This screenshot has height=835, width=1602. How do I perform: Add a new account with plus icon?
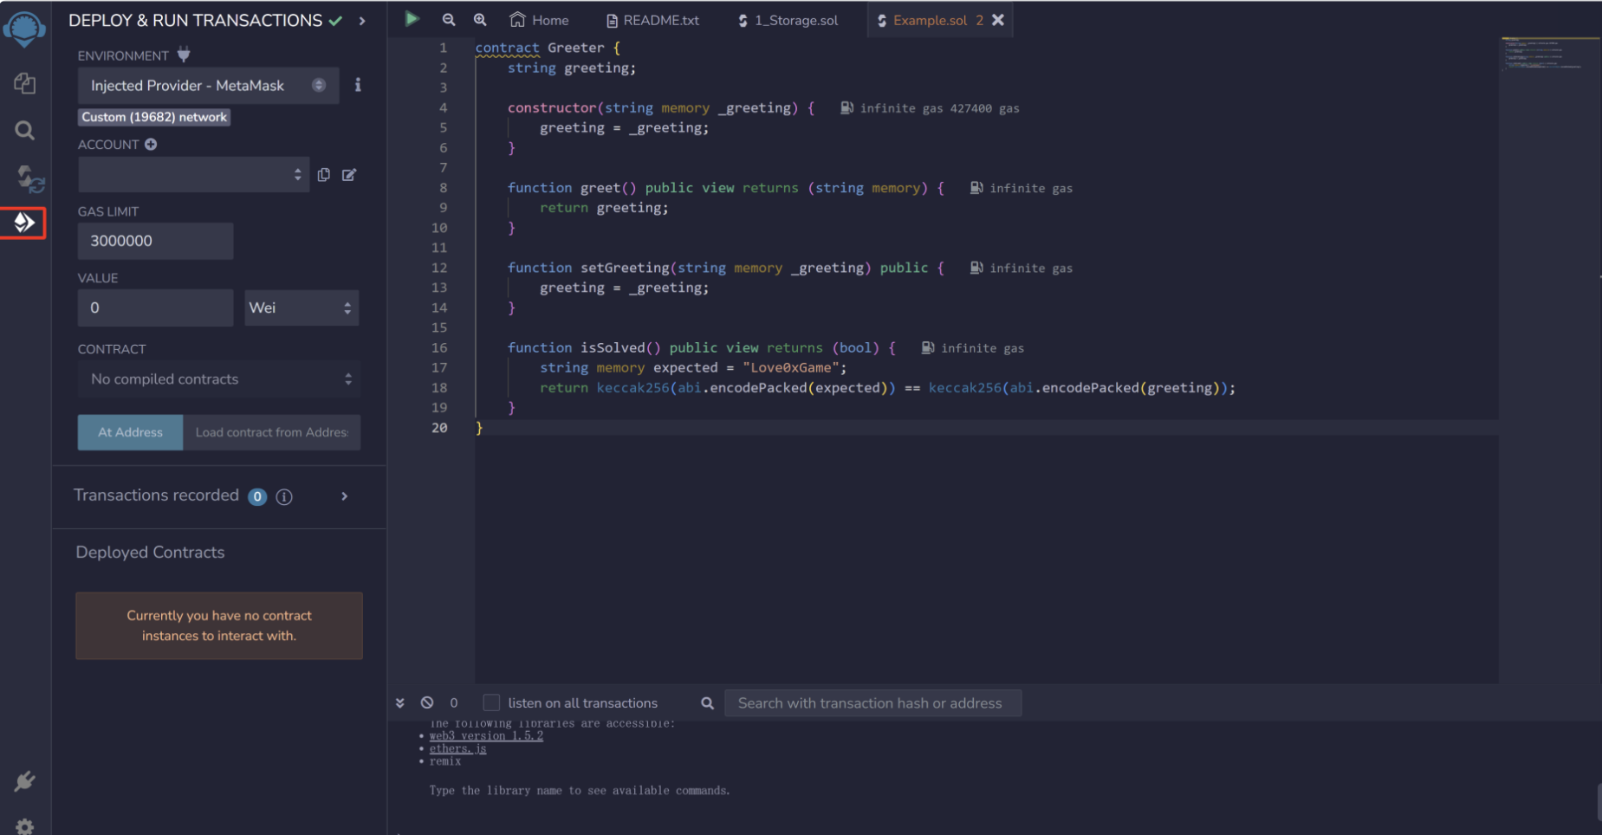[151, 145]
